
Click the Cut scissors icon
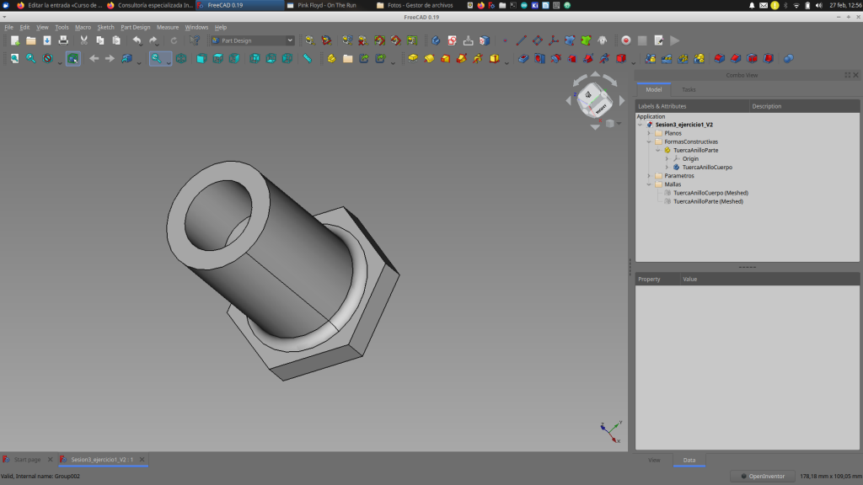pos(84,40)
